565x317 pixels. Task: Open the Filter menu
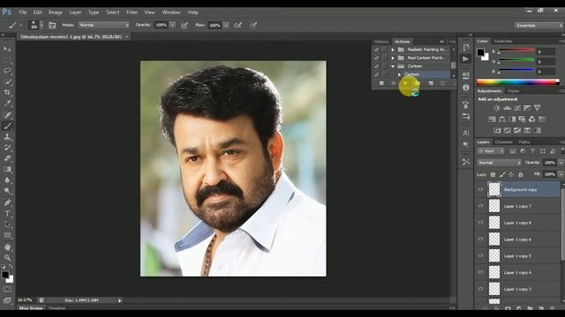[132, 12]
